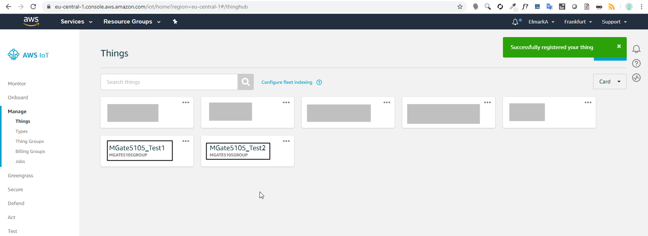Open the help question-mark icon on right
Image resolution: width=648 pixels, height=236 pixels.
(x=636, y=63)
